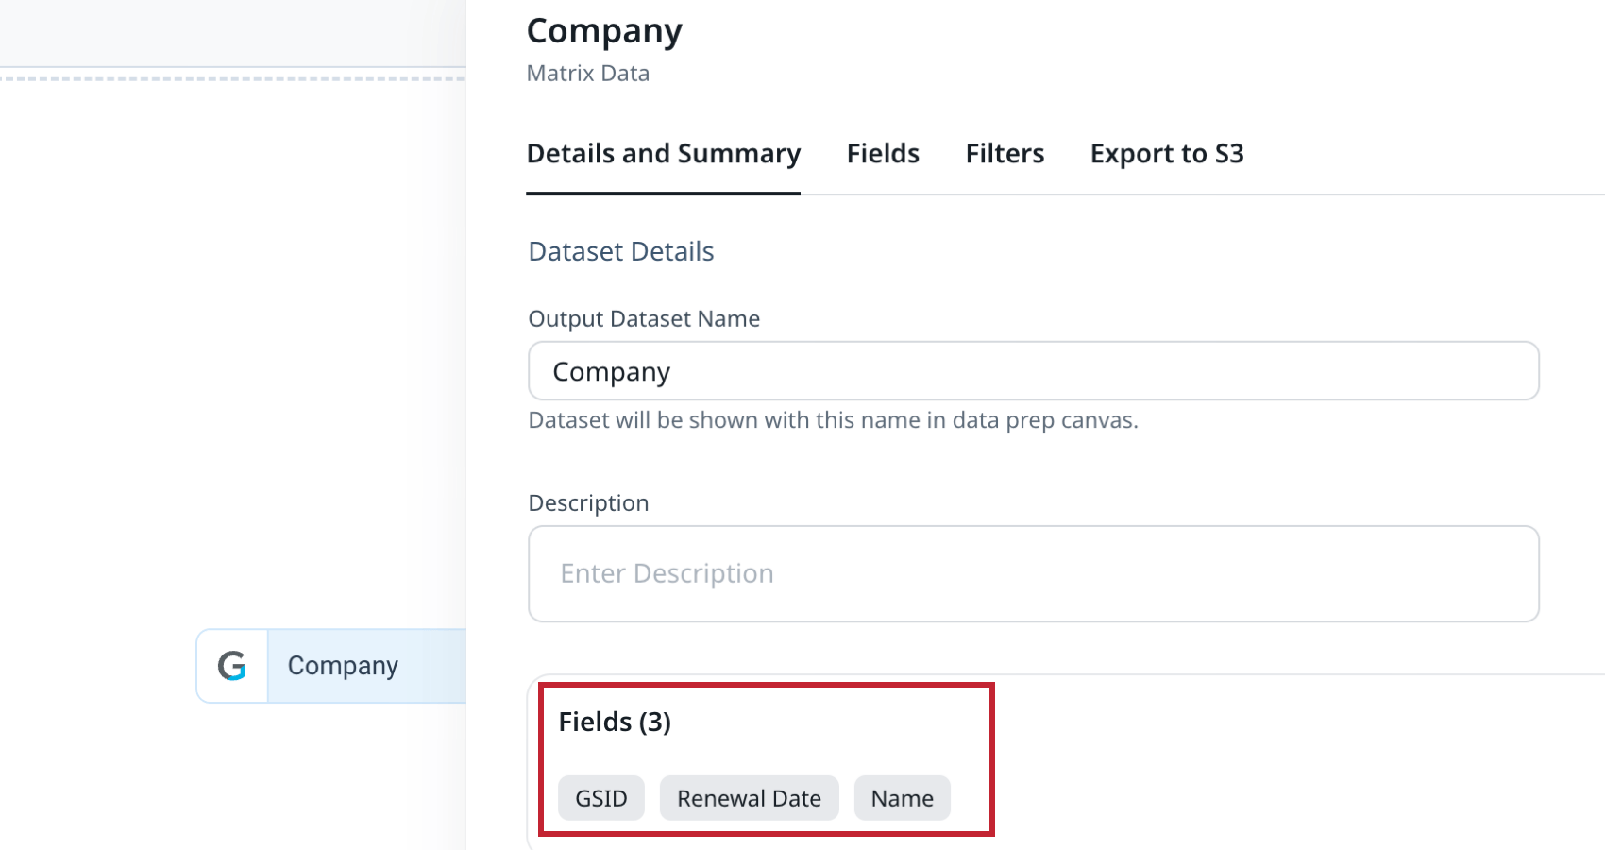
Task: Click the Fields (3) section header
Action: click(x=615, y=721)
